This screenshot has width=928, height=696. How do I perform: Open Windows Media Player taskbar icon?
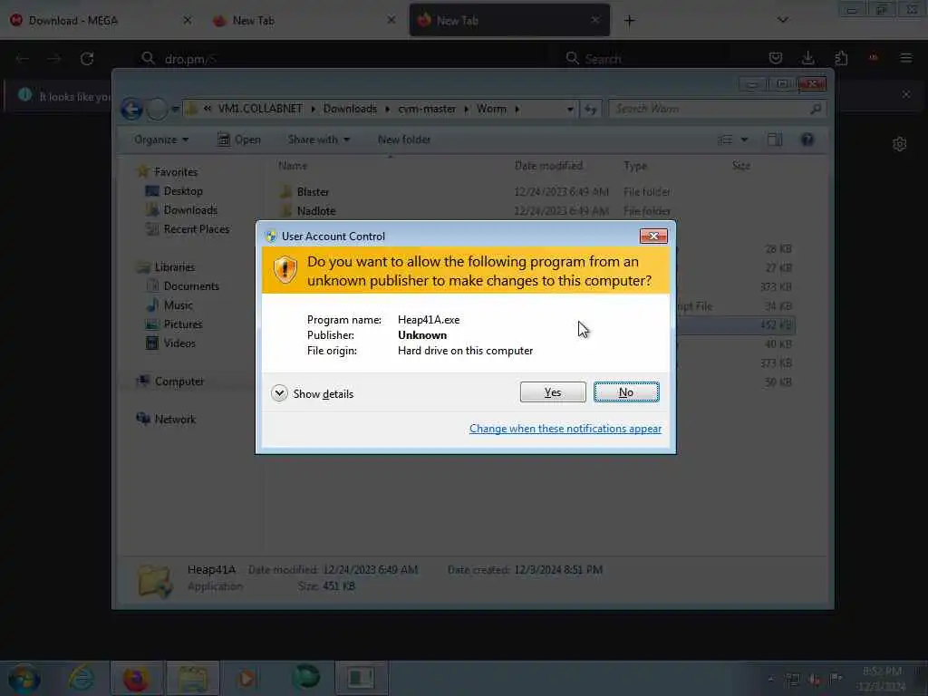[x=247, y=678]
